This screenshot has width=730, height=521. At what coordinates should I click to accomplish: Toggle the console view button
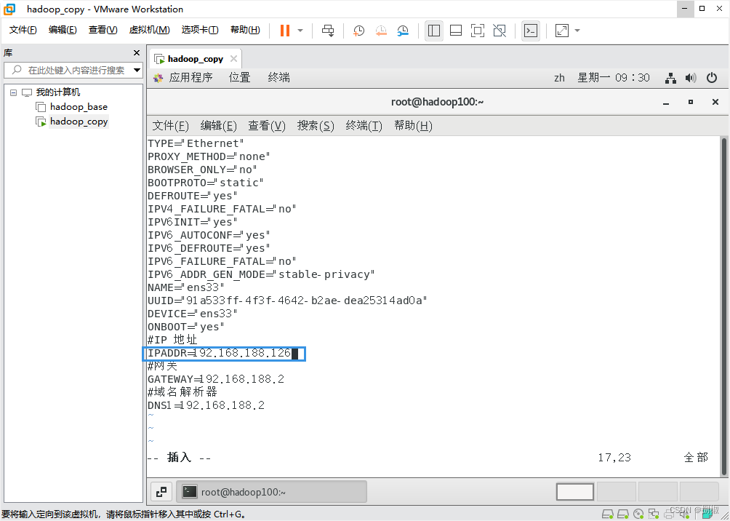pos(531,31)
